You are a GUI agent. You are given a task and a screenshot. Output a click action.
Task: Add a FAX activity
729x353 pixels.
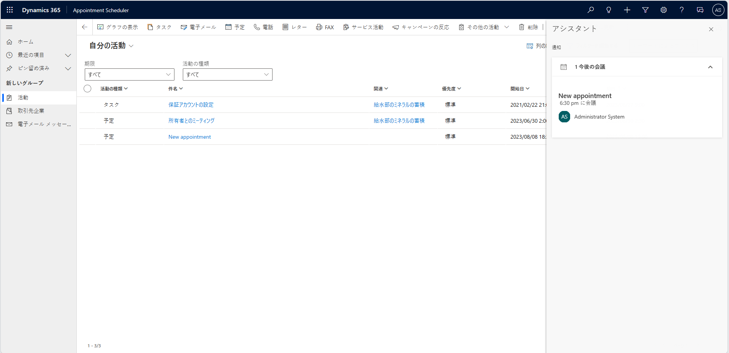click(x=325, y=27)
